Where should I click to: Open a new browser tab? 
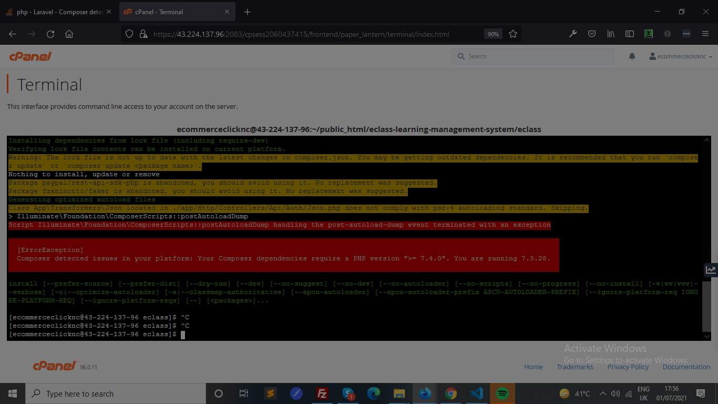click(248, 12)
